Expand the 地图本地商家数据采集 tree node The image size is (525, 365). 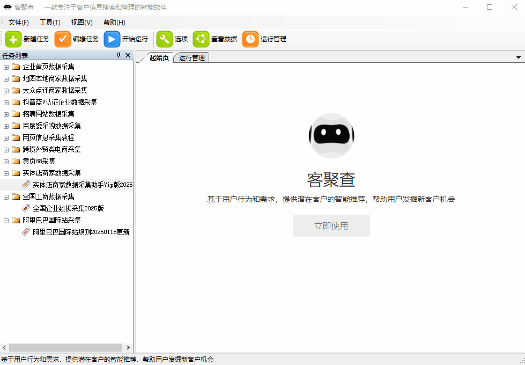pyautogui.click(x=6, y=79)
